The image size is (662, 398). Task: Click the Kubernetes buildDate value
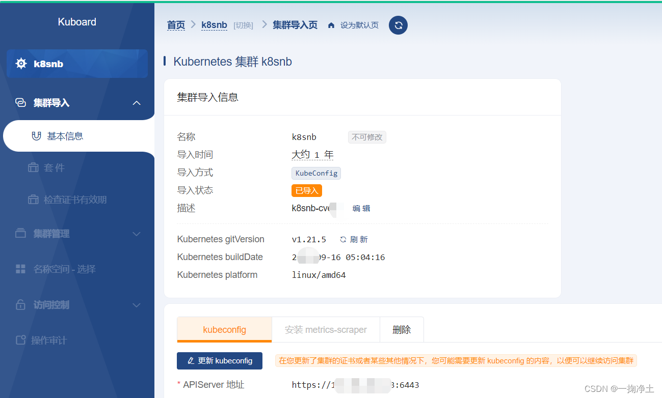pos(338,257)
